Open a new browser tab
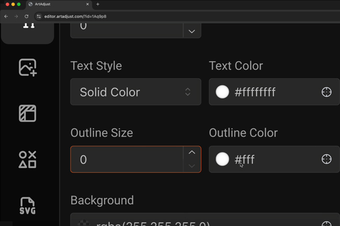 [98, 4]
